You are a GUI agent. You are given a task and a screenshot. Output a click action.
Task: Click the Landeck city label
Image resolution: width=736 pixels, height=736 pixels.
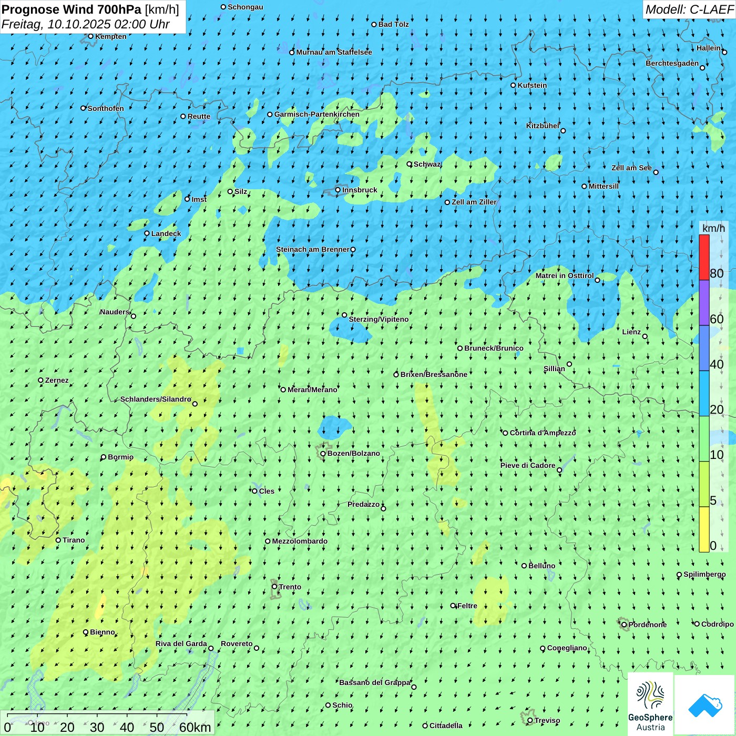[166, 233]
